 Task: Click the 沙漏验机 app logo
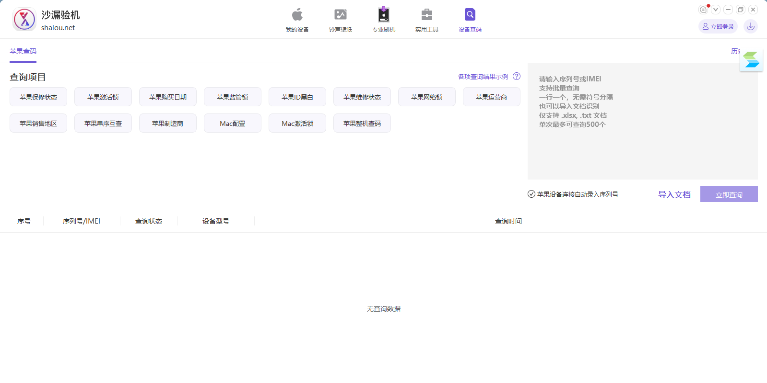pyautogui.click(x=24, y=20)
